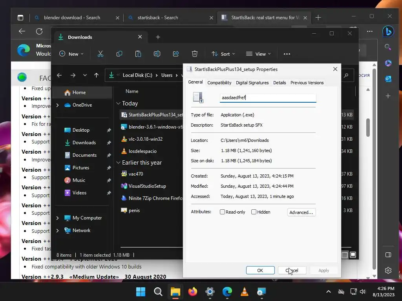Click the Edge browser back arrow
This screenshot has height=301, width=402.
coord(22,31)
